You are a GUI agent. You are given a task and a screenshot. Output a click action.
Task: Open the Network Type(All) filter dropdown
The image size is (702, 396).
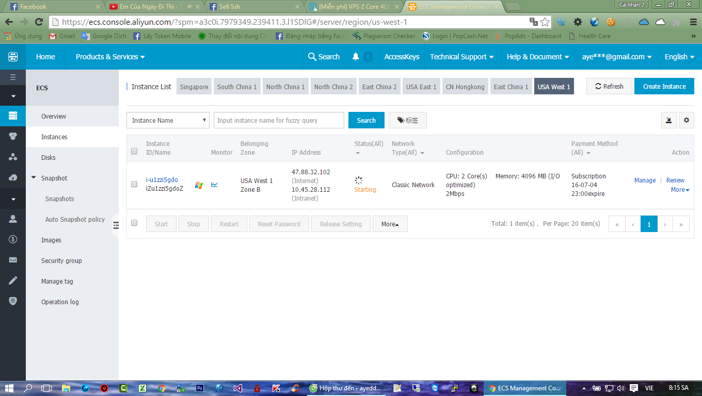coord(408,148)
